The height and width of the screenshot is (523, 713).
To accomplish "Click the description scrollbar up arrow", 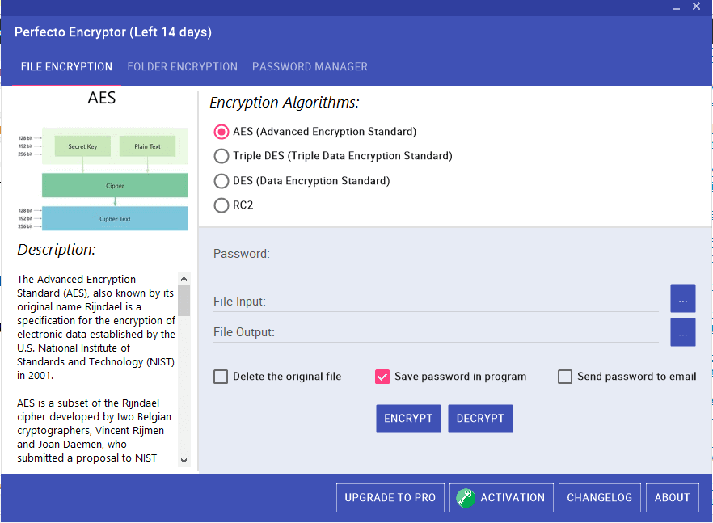I will (184, 279).
